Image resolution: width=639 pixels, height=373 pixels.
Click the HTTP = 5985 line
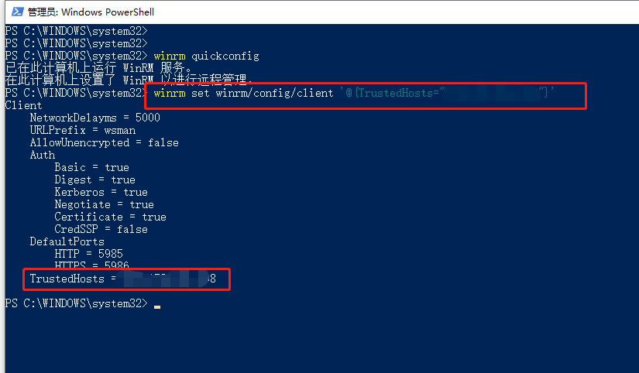[x=89, y=254]
